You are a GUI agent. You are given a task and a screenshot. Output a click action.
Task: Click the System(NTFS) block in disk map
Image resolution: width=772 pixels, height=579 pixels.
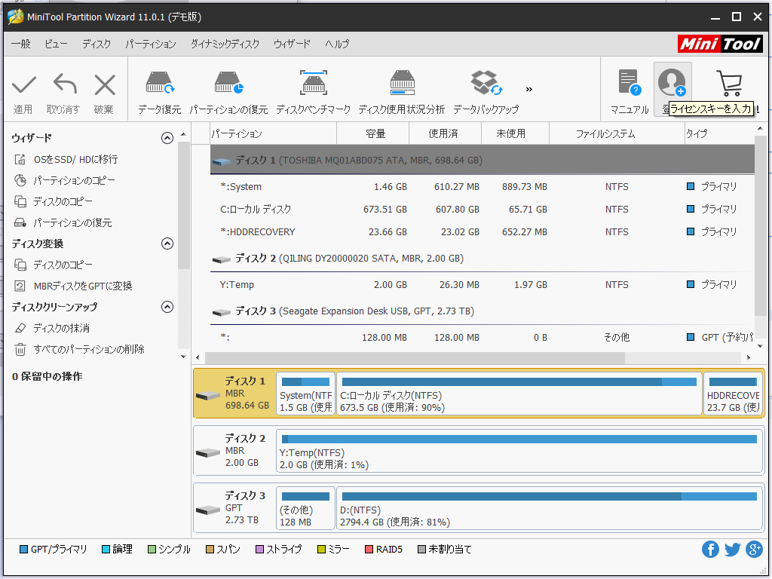point(305,394)
